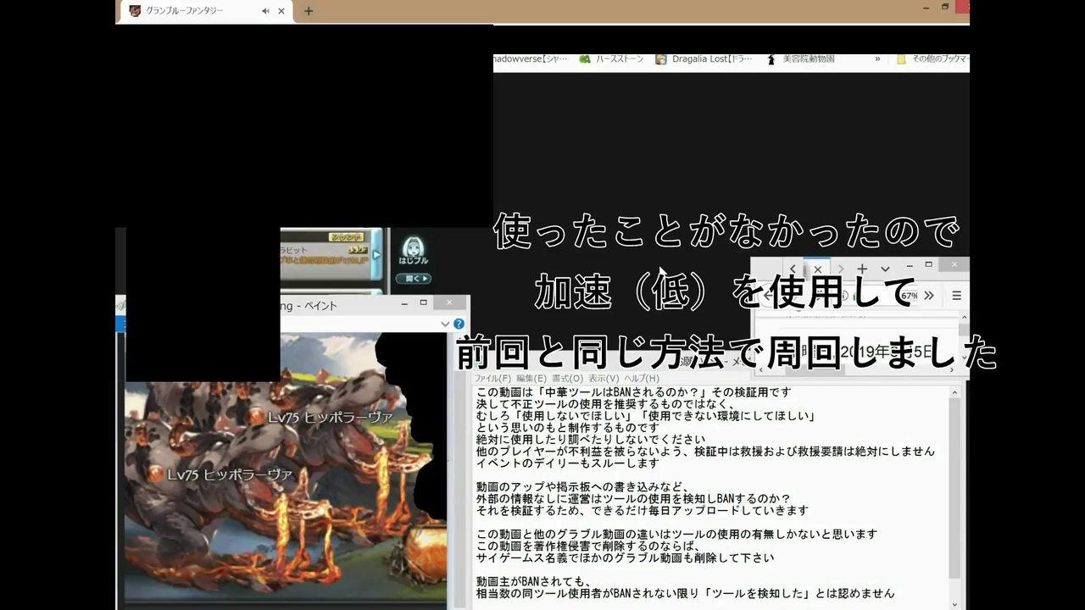Screen dimensions: 1085x610
Task: Expand the Paint ribbon chevron
Action: [444, 324]
